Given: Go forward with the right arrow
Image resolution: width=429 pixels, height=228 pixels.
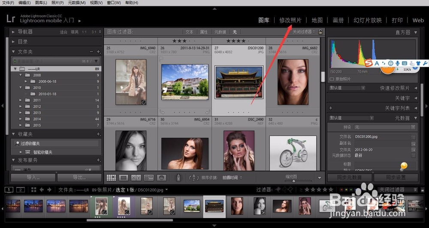Looking at the screenshot, I should click(49, 190).
